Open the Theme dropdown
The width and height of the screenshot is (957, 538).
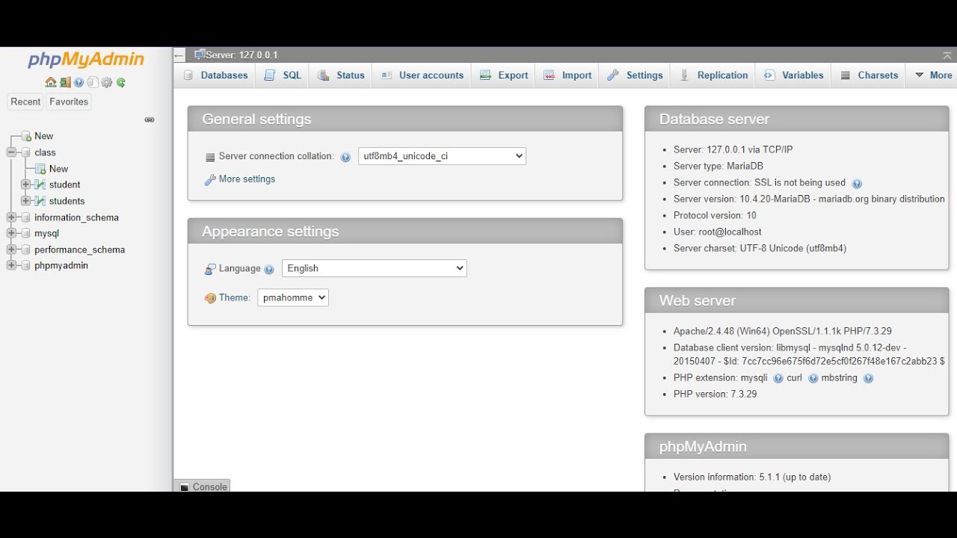[293, 297]
